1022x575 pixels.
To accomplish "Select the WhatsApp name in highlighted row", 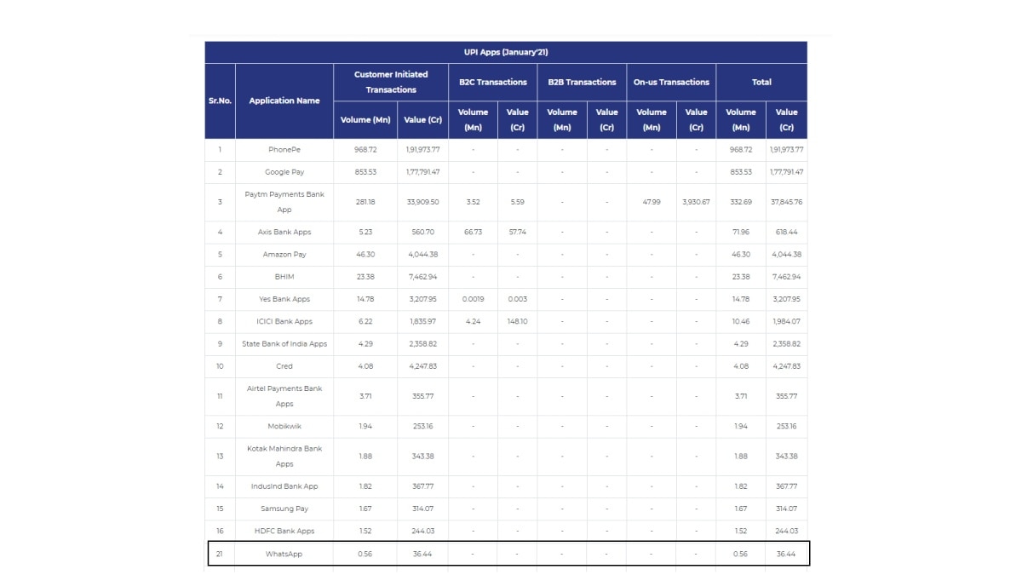I will 284,554.
